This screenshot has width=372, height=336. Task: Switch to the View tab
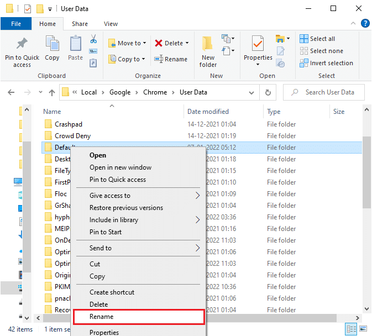pos(111,24)
